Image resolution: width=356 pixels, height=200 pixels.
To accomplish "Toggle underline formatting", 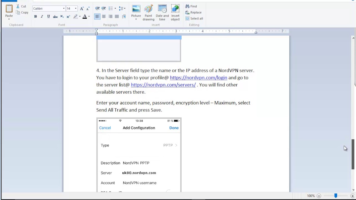I will point(48,17).
